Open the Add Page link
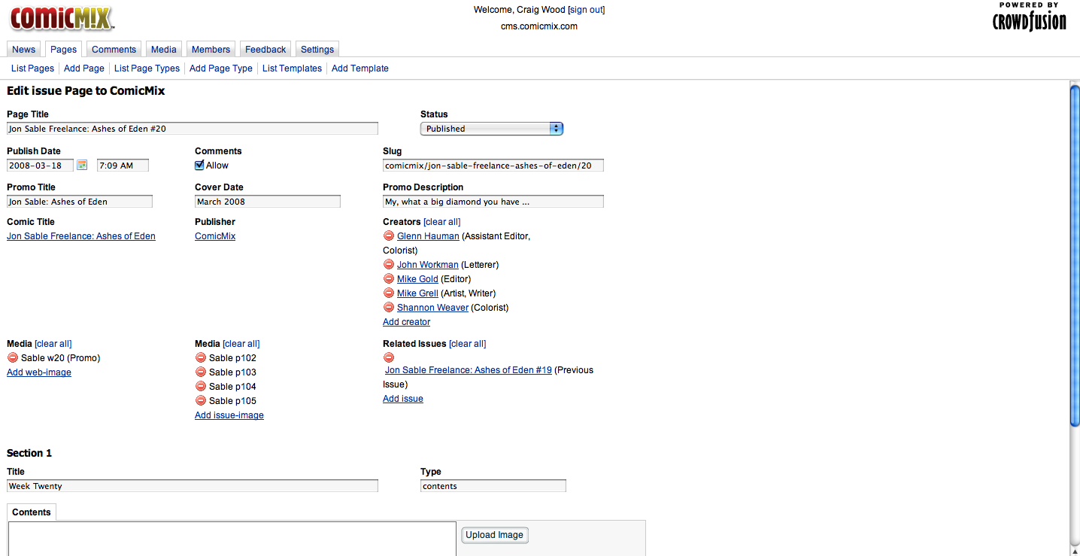This screenshot has width=1080, height=556. pyautogui.click(x=84, y=68)
